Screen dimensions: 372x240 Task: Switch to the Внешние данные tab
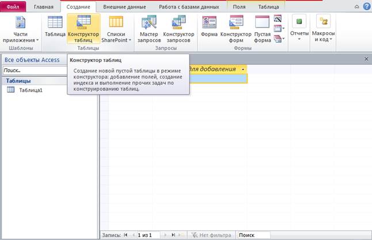124,7
